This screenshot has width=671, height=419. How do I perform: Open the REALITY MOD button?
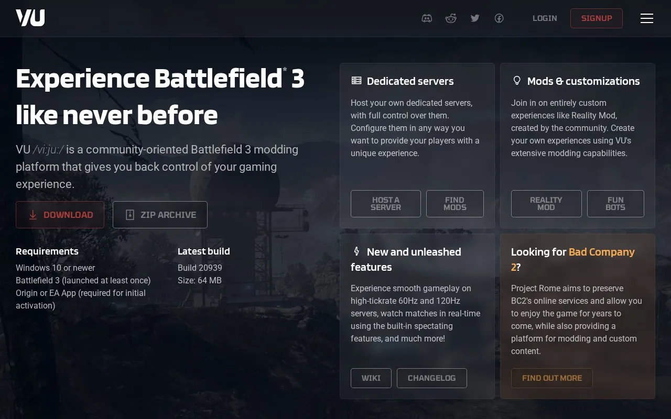coord(546,204)
